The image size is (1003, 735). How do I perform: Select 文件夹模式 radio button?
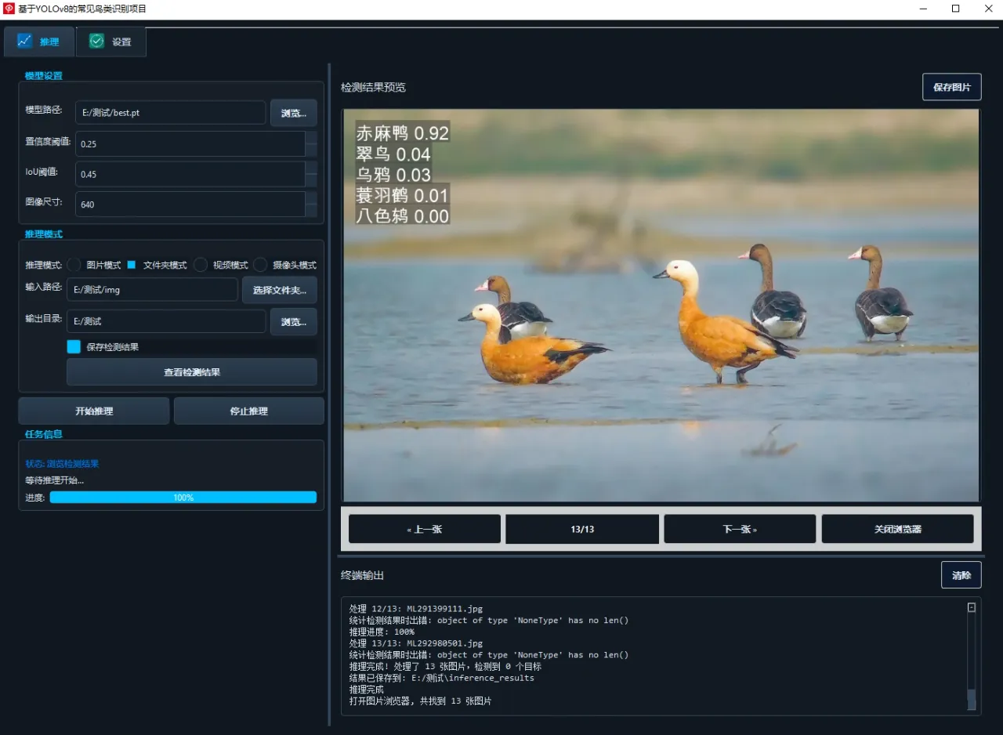(132, 265)
